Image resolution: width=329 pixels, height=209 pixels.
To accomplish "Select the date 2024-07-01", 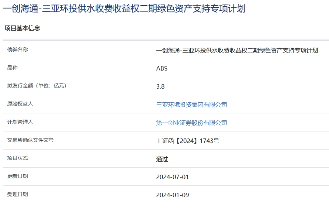I will (x=173, y=177).
